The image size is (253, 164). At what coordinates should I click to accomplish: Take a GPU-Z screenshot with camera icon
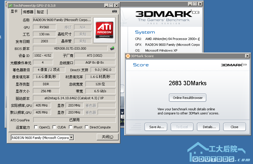114,11
